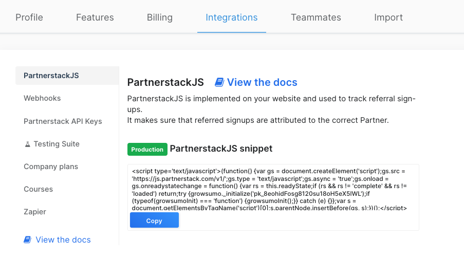
Task: Click the Production badge
Action: point(147,150)
